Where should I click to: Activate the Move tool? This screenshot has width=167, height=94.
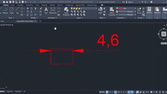pos(28,8)
